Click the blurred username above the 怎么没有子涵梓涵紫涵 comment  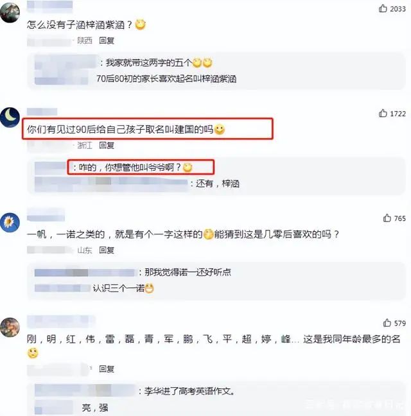(50, 6)
